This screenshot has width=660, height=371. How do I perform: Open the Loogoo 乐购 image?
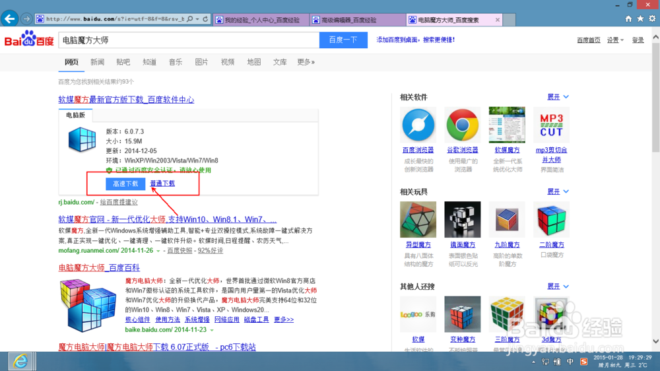point(418,314)
